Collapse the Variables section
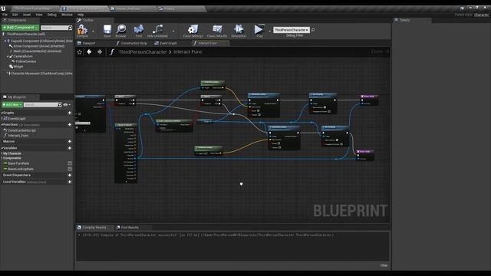This screenshot has width=491, height=276. tap(2, 148)
